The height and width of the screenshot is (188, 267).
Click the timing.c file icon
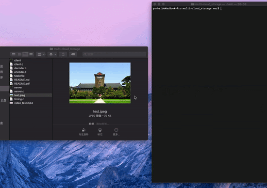pos(11,99)
